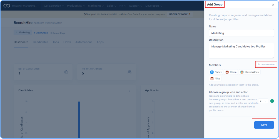Click the briefcase icon on Active Jobs card
This screenshot has width=279, height=139.
[66, 72]
